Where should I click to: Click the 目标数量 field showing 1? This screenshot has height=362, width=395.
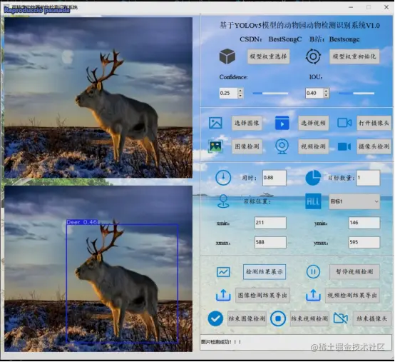pos(368,178)
